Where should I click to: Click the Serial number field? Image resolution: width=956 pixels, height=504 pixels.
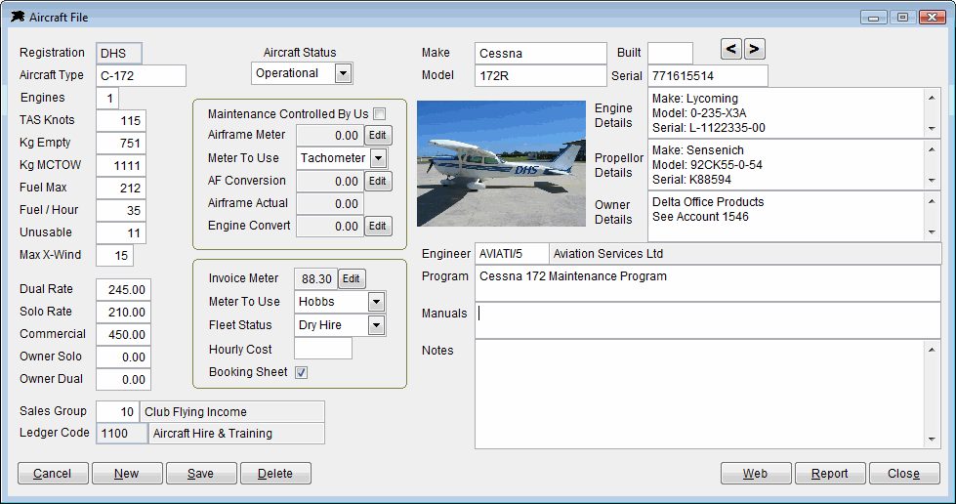708,75
